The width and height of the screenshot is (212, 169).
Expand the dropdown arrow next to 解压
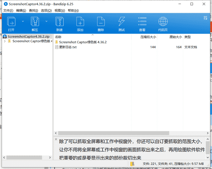pos(46,21)
